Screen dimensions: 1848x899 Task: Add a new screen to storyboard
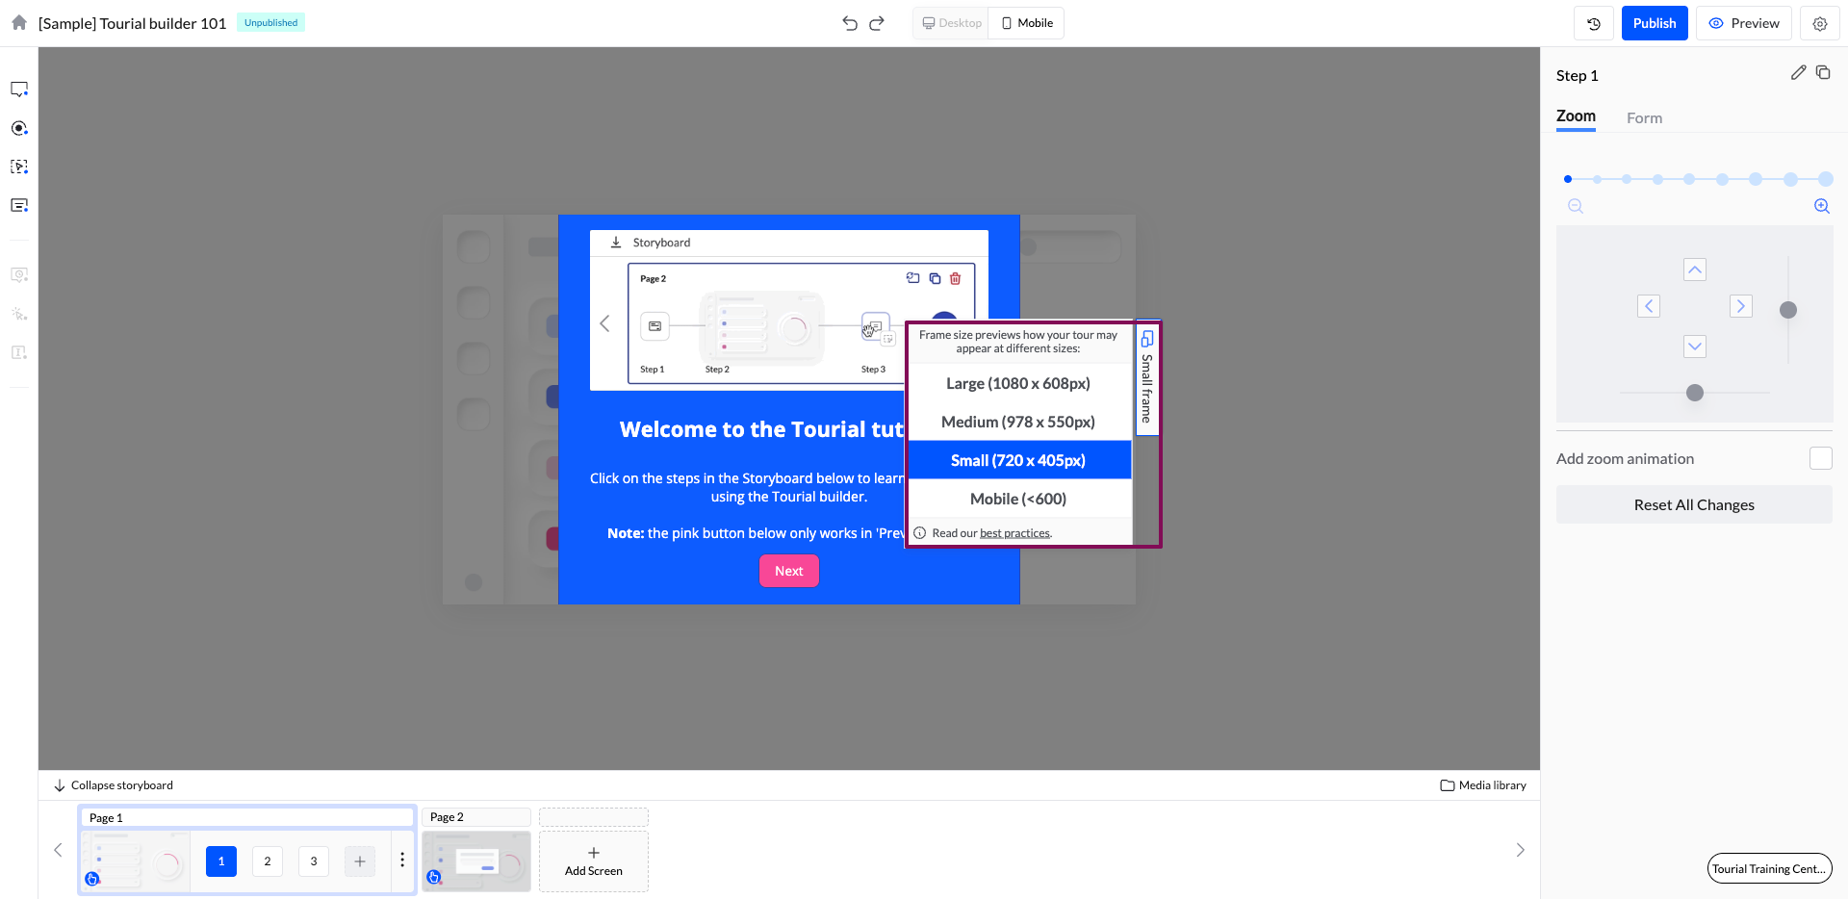(x=594, y=861)
